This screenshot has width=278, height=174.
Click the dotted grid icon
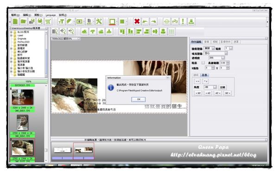pyautogui.click(x=171, y=32)
